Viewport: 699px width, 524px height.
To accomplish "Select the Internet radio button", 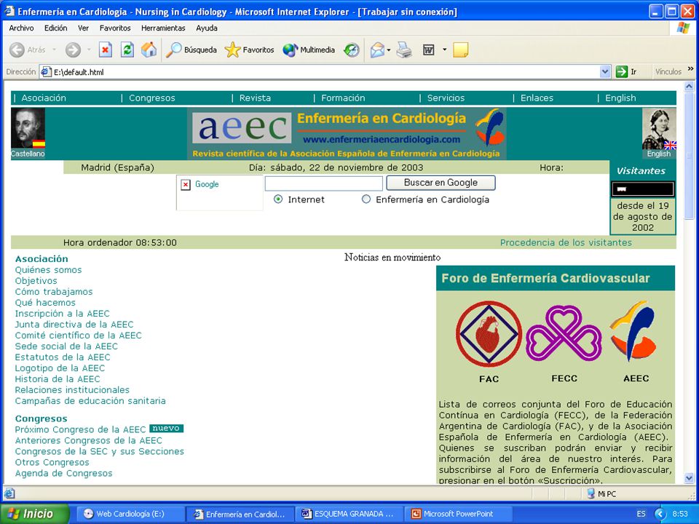I will 278,199.
